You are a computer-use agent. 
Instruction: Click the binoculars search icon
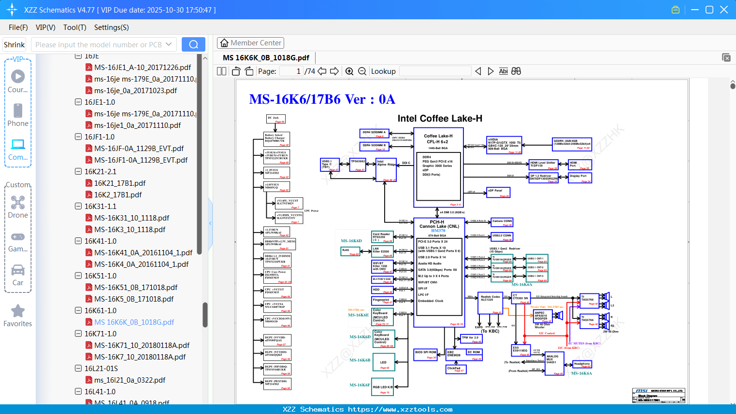coord(516,71)
